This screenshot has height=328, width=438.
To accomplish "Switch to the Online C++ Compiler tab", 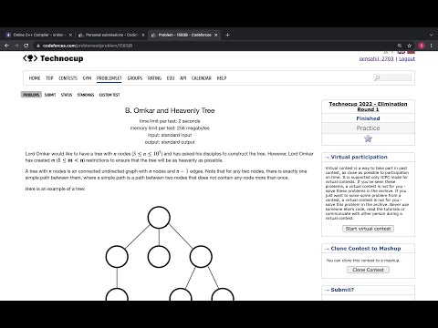I will [x=38, y=35].
